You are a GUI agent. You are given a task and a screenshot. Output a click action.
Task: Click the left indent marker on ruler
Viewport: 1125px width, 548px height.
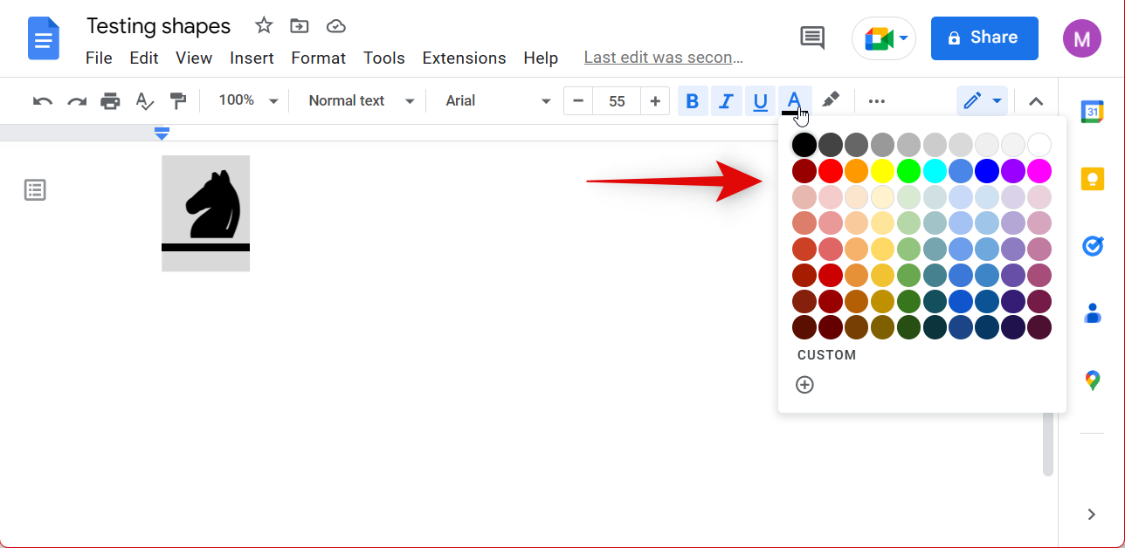pos(162,134)
